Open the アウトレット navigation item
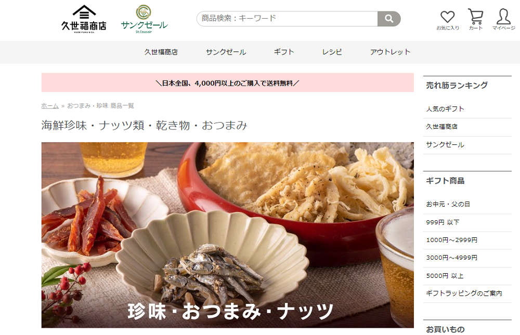Viewport: 520px width, 335px height. pos(391,52)
